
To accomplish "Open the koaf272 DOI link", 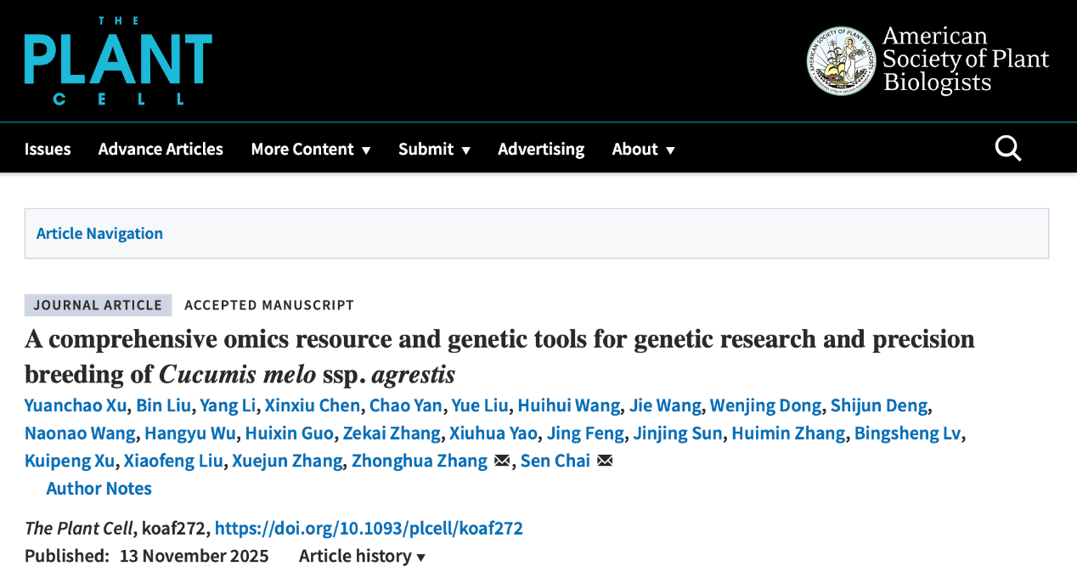I will (369, 528).
